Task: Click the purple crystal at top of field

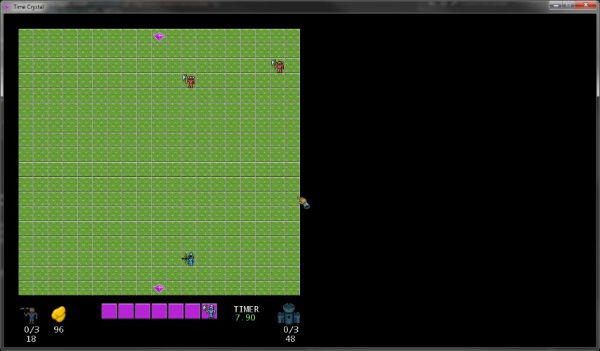Action: pos(159,37)
